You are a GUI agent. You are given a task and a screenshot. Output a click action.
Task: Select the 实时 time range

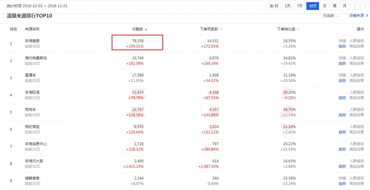click(274, 6)
